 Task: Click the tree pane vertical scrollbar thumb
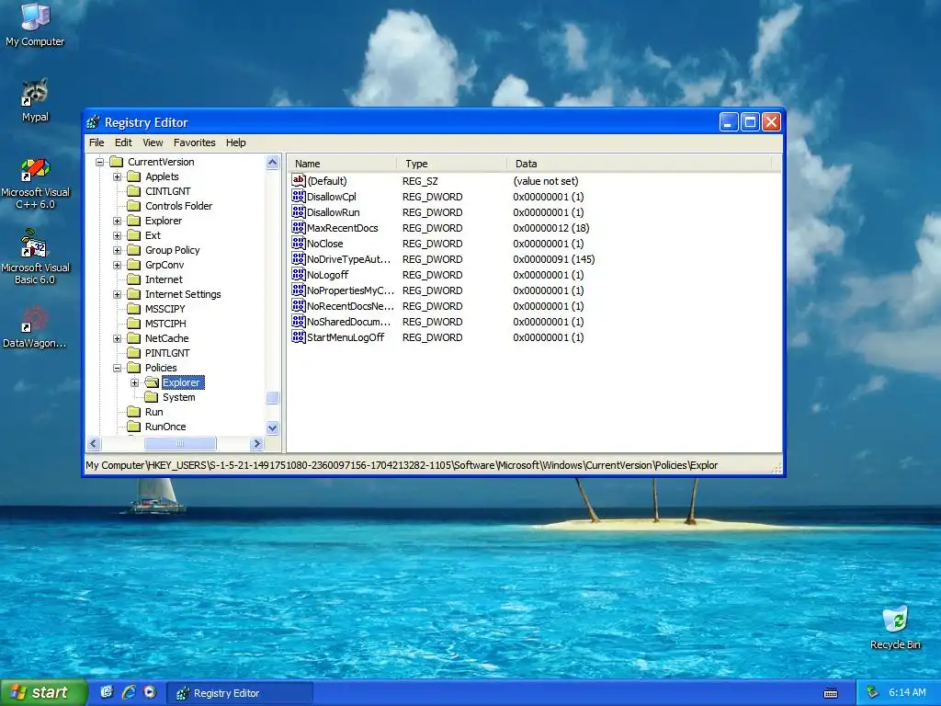272,397
